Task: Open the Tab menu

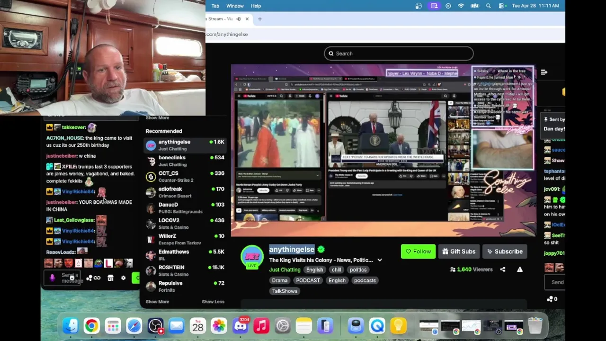Action: (215, 6)
